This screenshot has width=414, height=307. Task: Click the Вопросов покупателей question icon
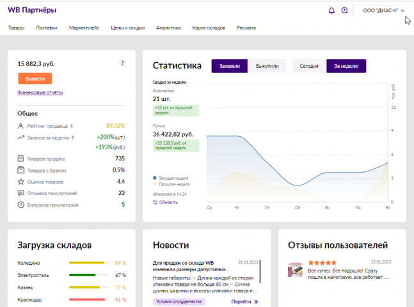20,205
